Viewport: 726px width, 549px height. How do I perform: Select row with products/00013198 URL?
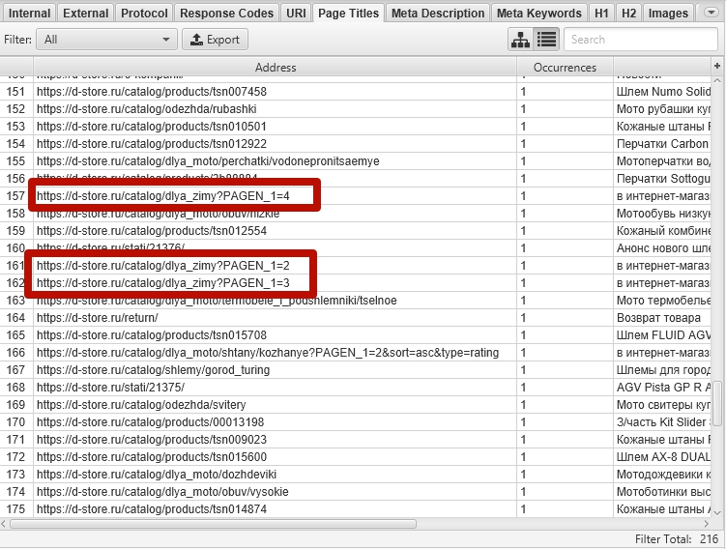pyautogui.click(x=356, y=422)
